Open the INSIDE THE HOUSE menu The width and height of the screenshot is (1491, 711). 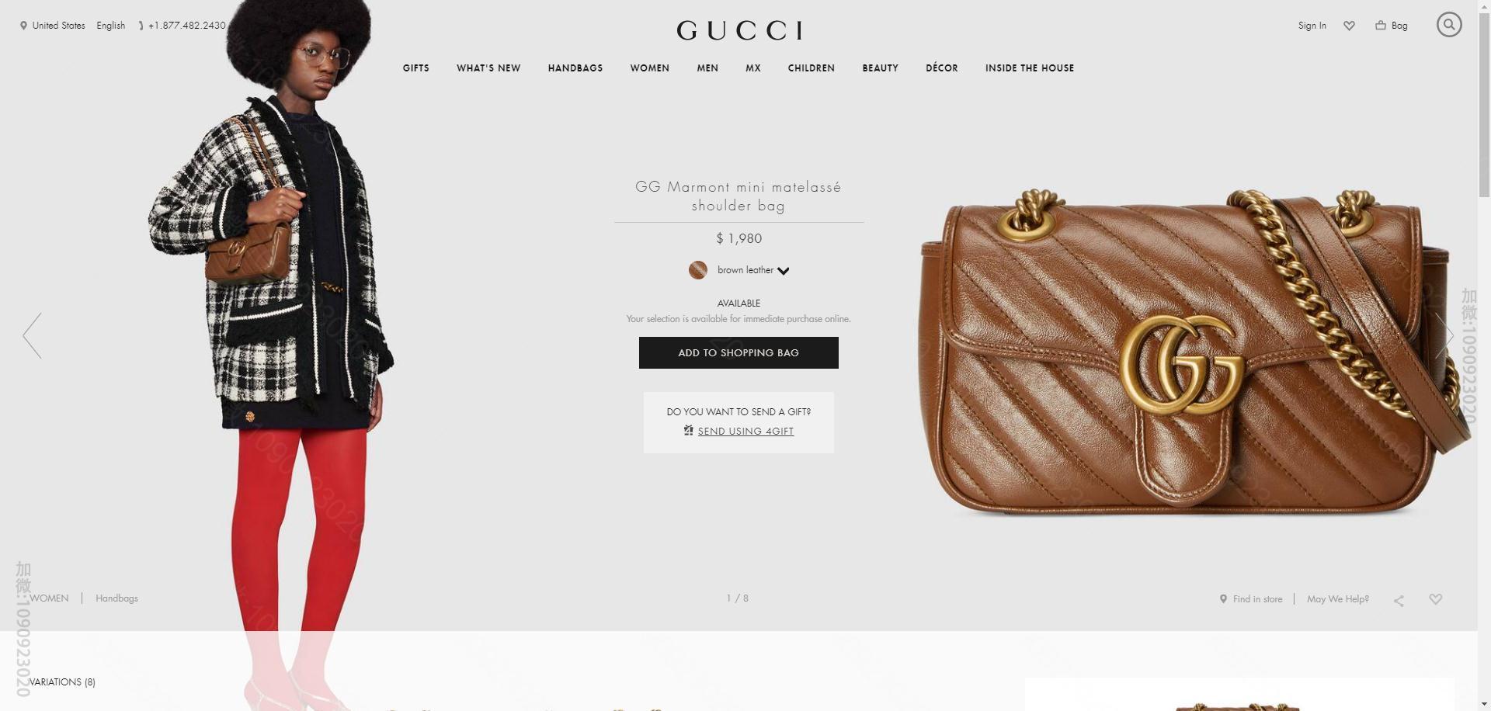[x=1030, y=68]
